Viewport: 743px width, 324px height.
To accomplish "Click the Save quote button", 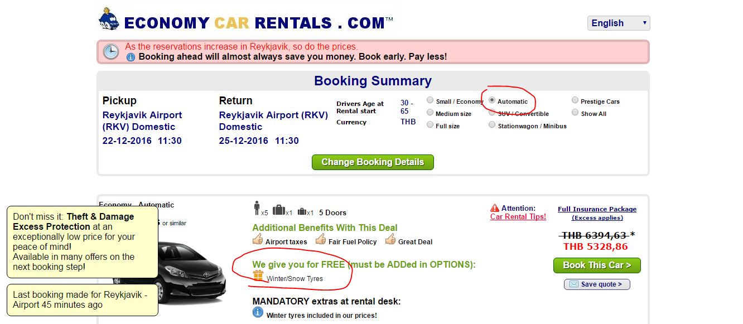I will 597,284.
